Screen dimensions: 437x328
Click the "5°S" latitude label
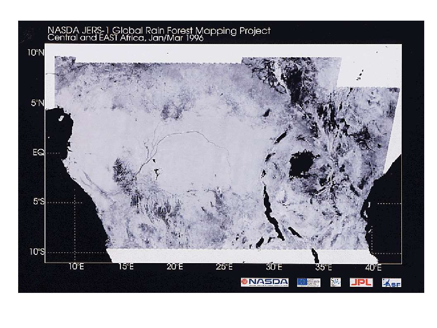[38, 201]
